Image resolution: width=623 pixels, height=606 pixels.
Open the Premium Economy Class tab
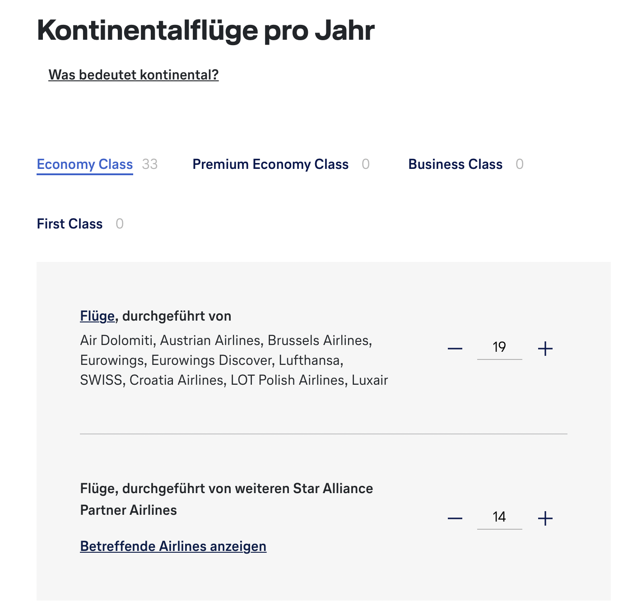[270, 164]
